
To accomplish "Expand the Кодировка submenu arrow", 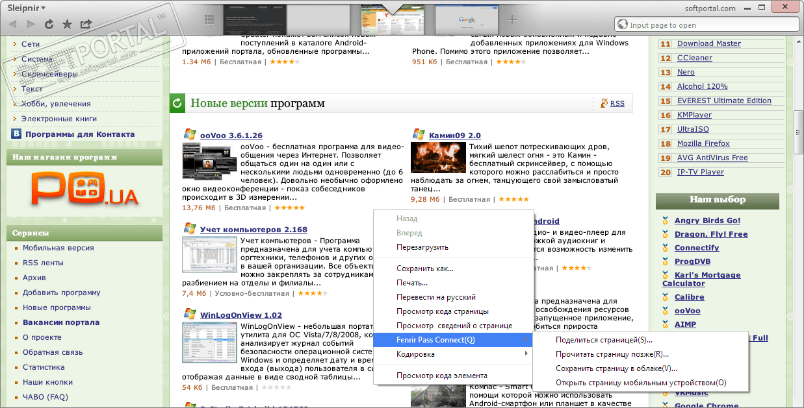I will [x=526, y=354].
